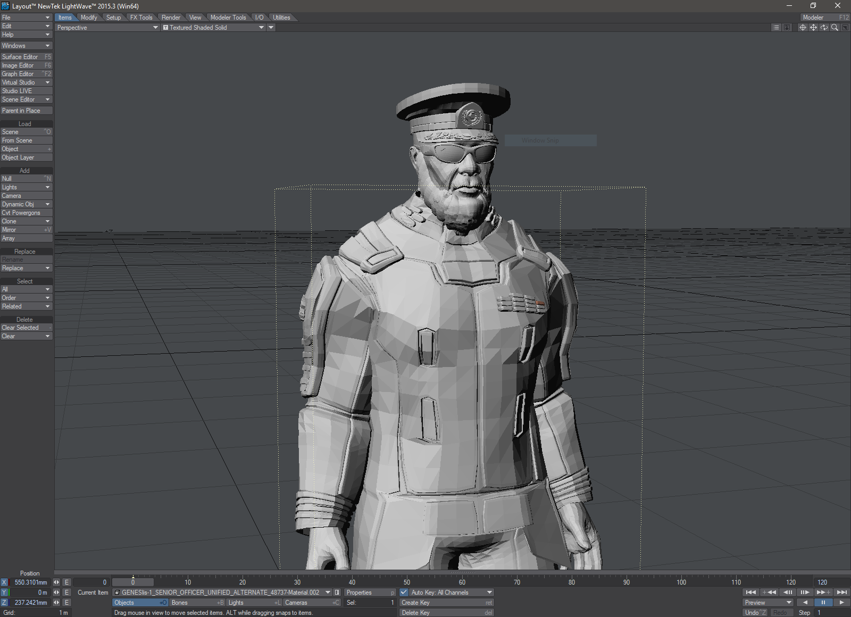Toggle the Auto Key checkbox
The image size is (851, 617).
click(404, 593)
